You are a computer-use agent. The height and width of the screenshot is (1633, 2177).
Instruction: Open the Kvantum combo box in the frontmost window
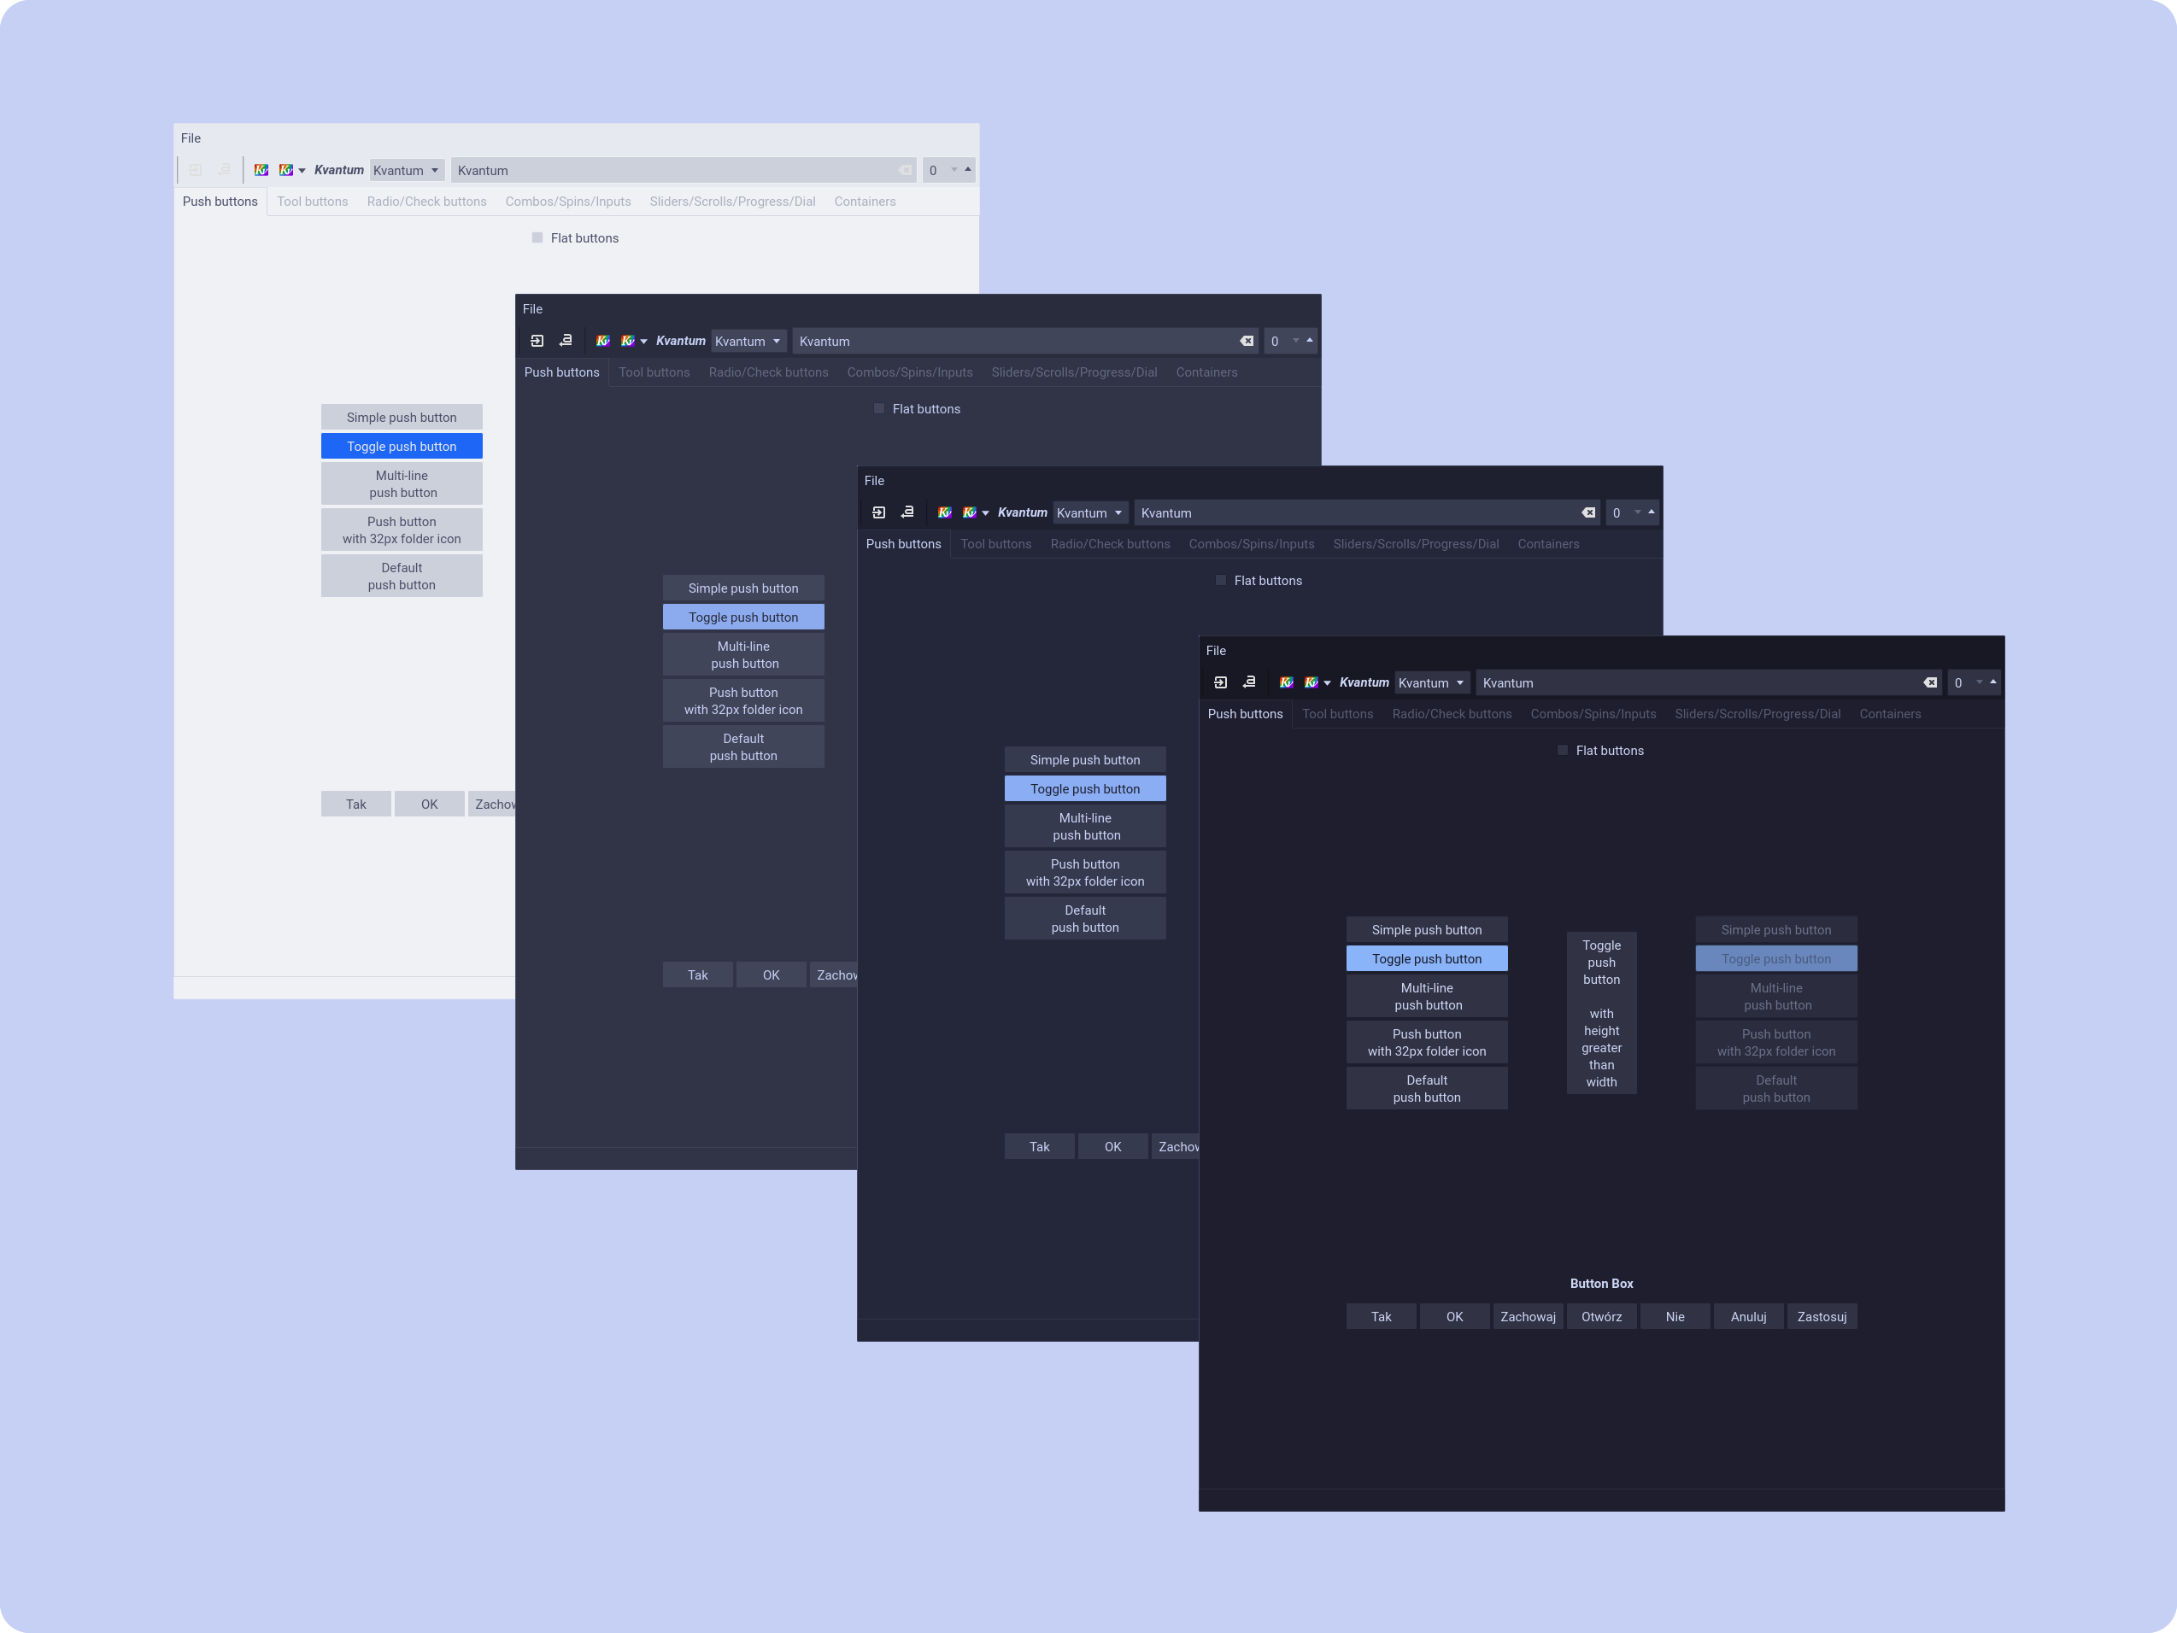click(x=1432, y=682)
